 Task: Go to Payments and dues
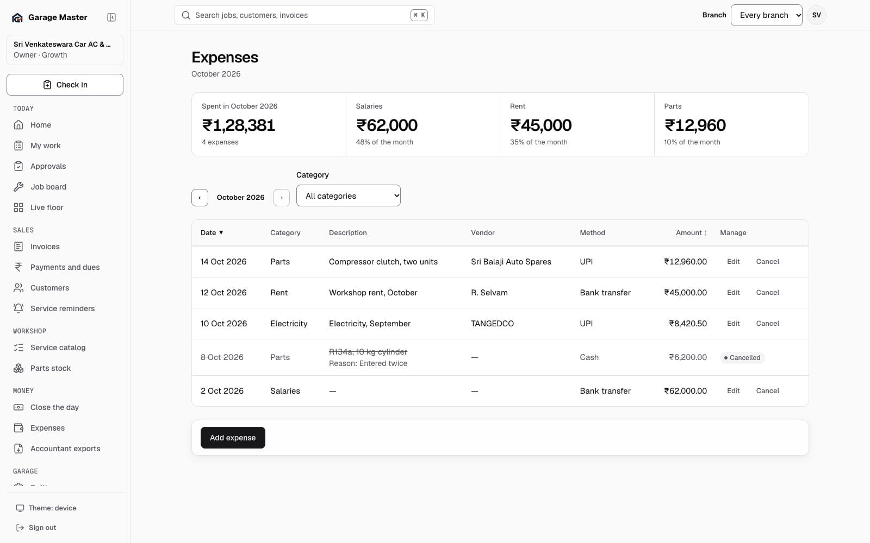pyautogui.click(x=65, y=267)
